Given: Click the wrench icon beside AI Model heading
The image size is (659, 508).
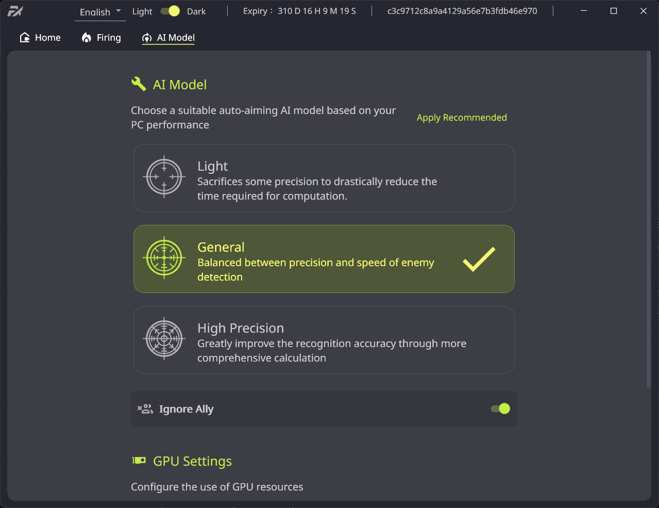Looking at the screenshot, I should click(x=139, y=84).
